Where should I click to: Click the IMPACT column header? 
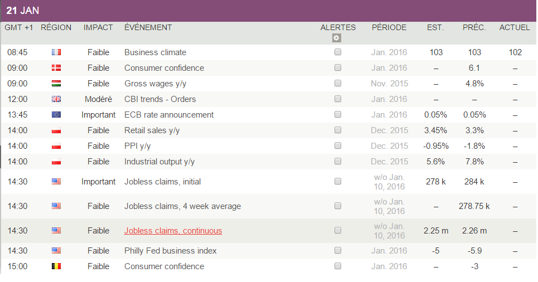tap(98, 27)
